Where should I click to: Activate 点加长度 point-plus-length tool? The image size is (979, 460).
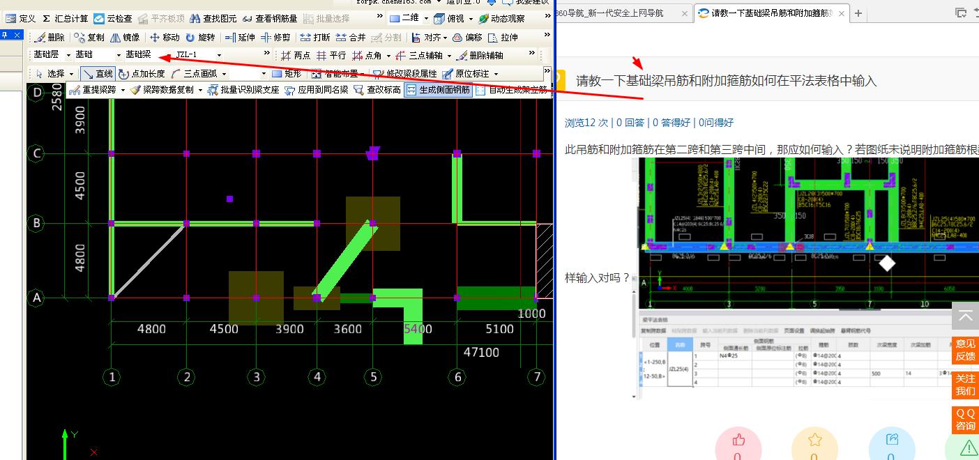(x=142, y=74)
